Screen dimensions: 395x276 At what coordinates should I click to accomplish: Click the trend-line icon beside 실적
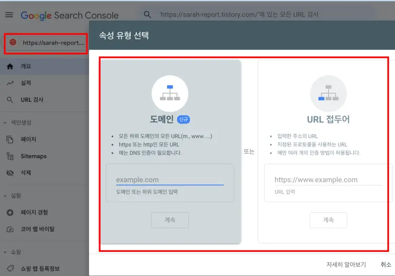point(10,83)
